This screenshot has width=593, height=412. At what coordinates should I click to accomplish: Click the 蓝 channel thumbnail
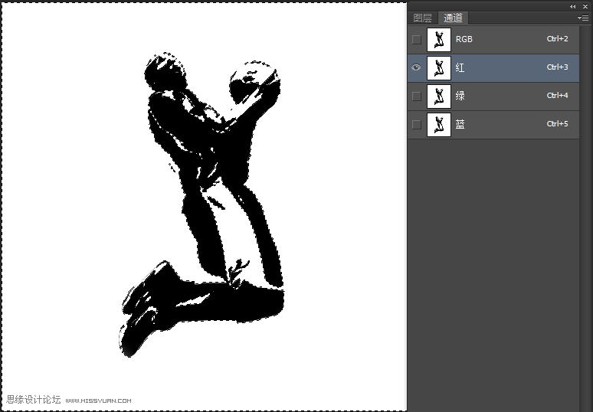[439, 124]
